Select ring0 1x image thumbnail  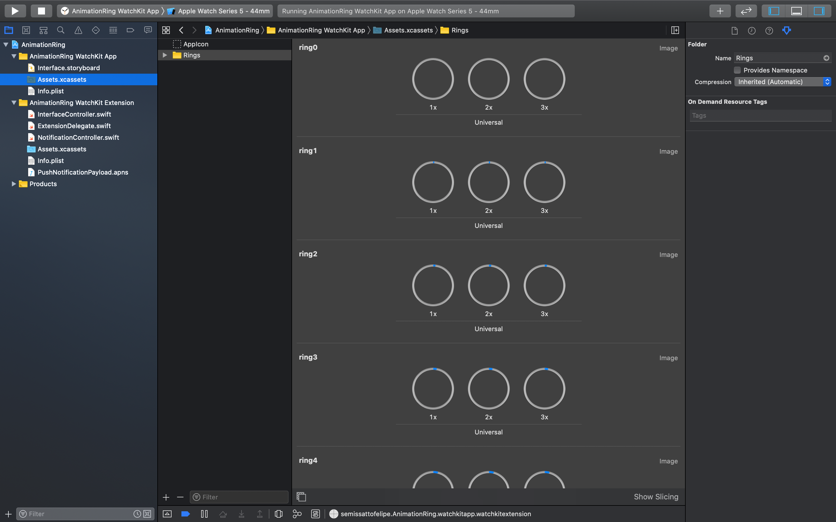[x=433, y=79]
